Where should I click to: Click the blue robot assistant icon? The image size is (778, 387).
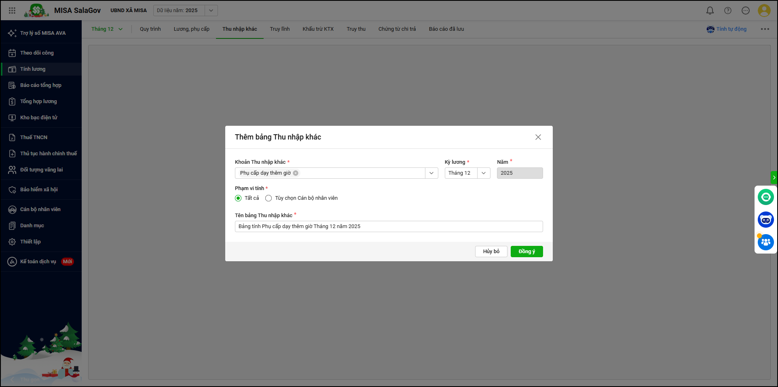point(765,220)
